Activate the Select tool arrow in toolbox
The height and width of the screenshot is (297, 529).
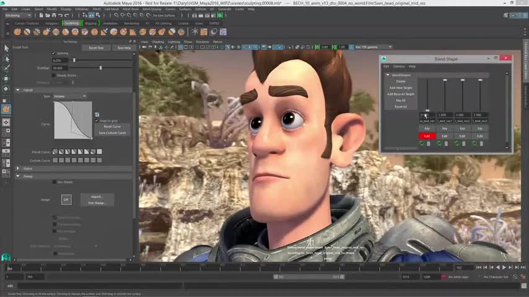point(6,48)
